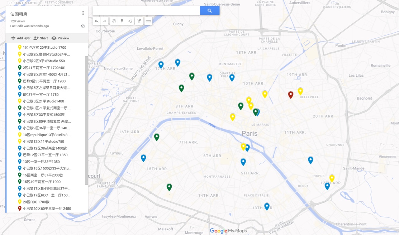Select list item 小巴黎20区60平三室一厅 2450
Viewport: 399px width, 235px height.
(x=47, y=208)
